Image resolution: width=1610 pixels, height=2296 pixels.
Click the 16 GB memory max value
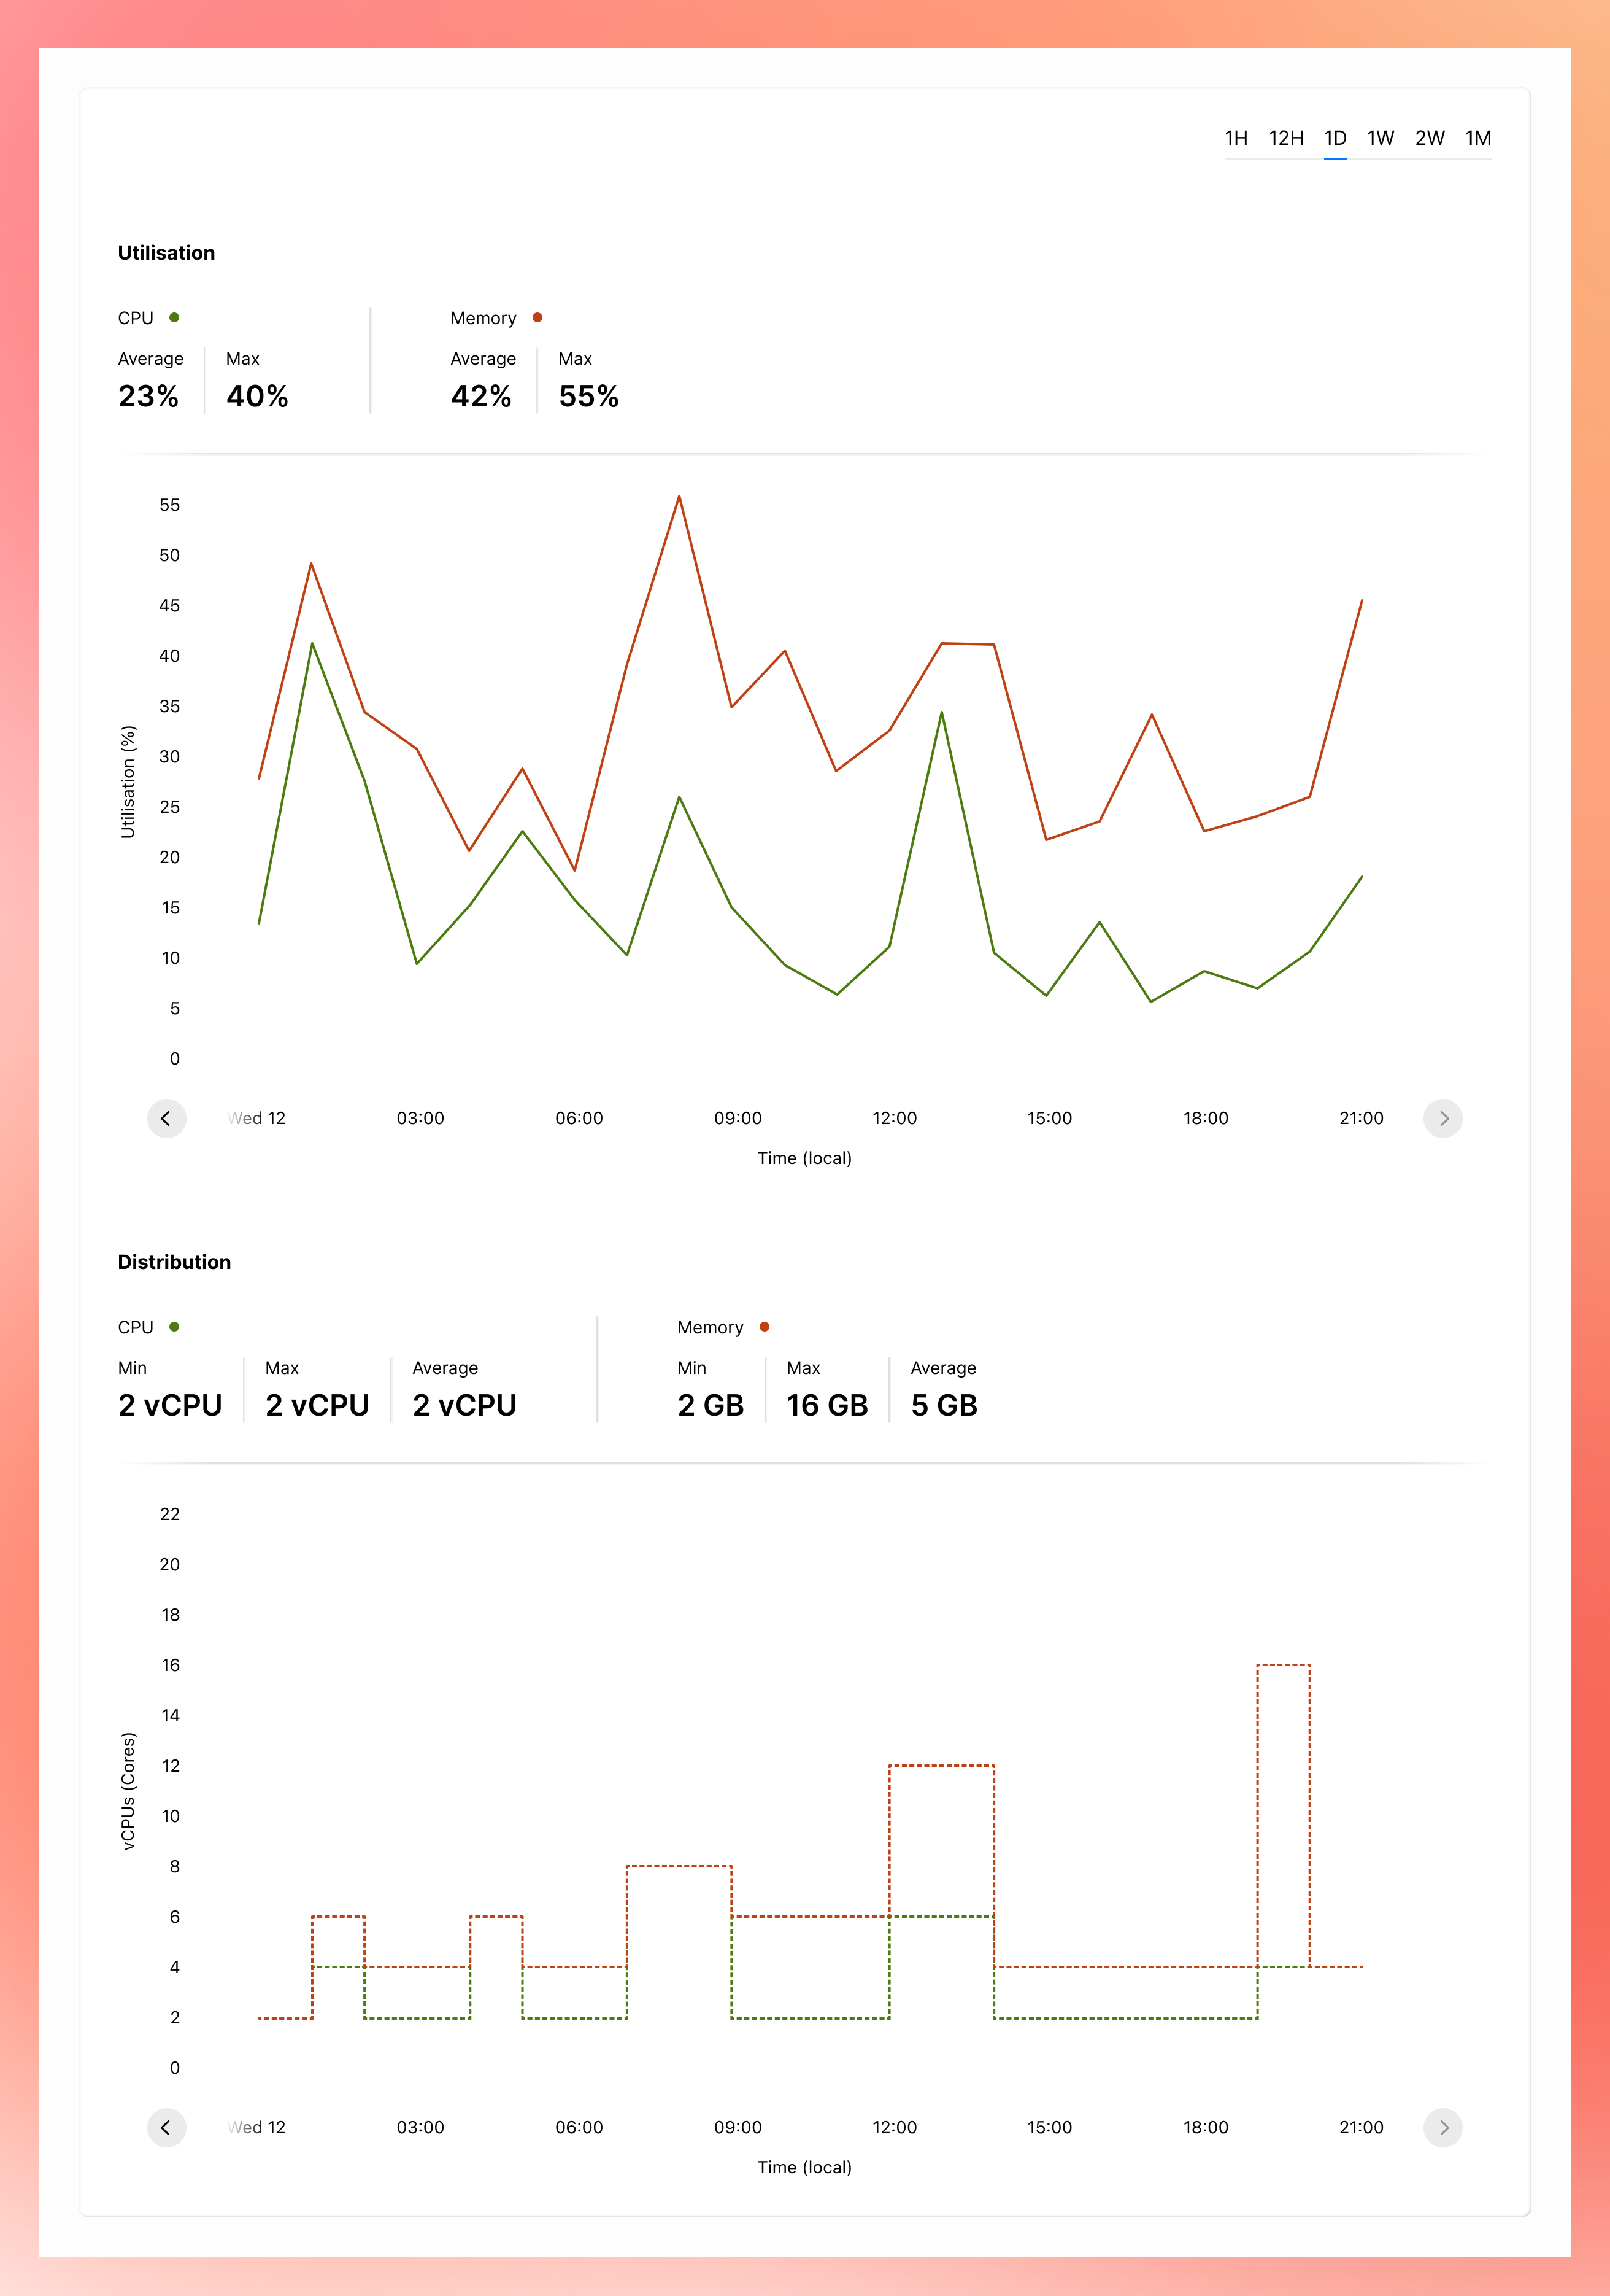point(826,1405)
